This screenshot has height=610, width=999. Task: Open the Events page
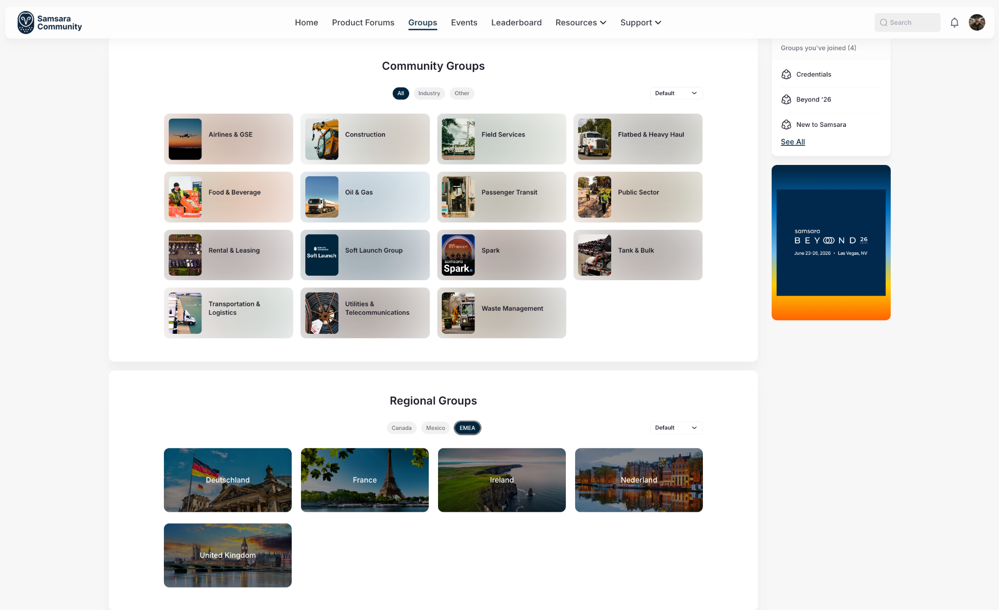tap(464, 22)
